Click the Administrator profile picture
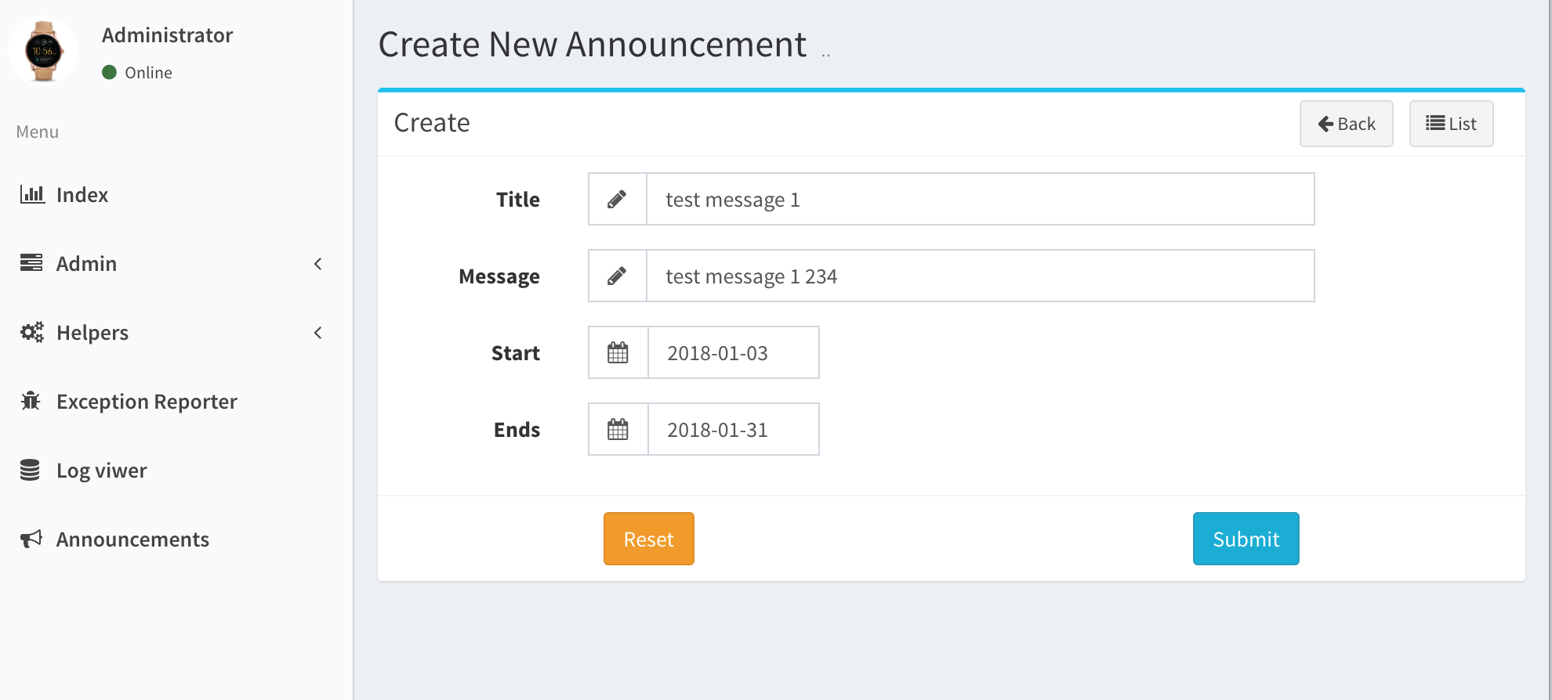 [x=43, y=49]
